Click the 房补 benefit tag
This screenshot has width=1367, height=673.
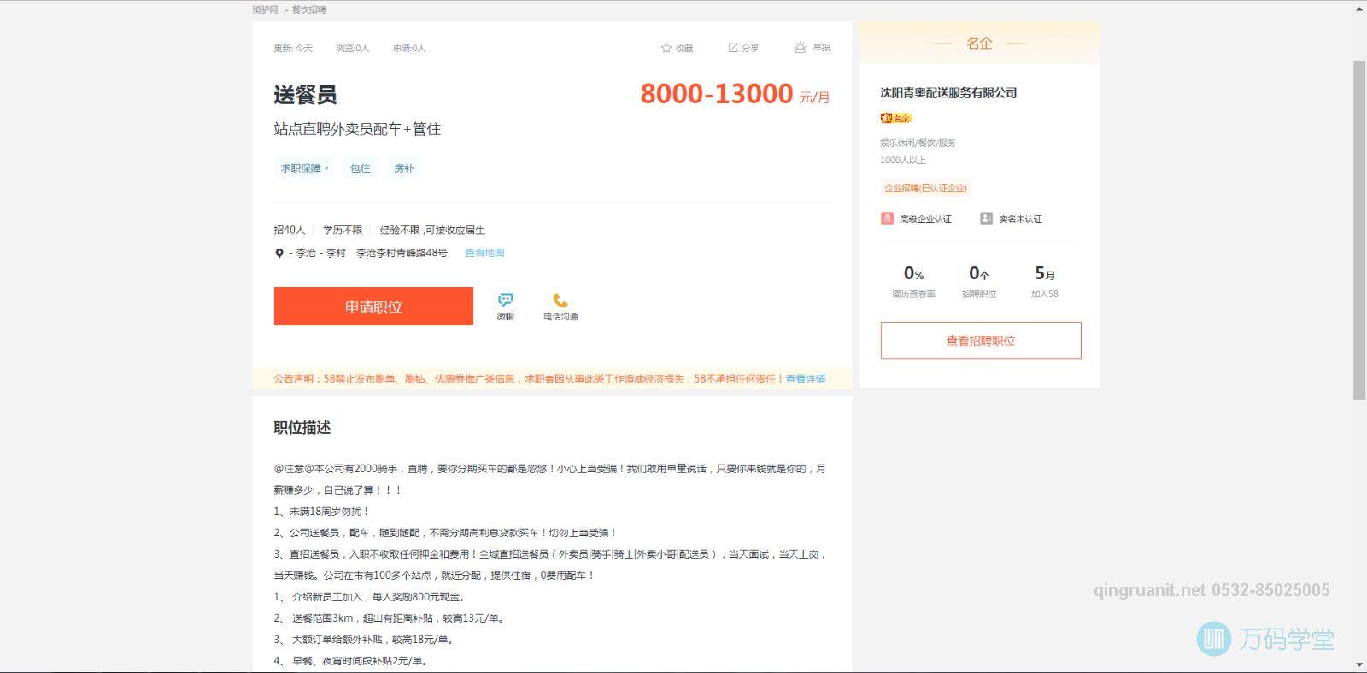point(404,168)
